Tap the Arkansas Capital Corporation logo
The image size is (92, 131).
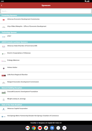point(4,109)
